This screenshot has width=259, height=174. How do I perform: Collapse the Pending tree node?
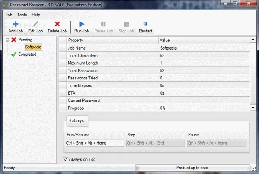tap(7, 40)
